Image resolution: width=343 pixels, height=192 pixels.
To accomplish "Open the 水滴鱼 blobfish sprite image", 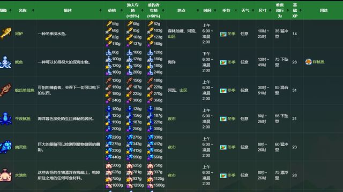I will click(6, 175).
